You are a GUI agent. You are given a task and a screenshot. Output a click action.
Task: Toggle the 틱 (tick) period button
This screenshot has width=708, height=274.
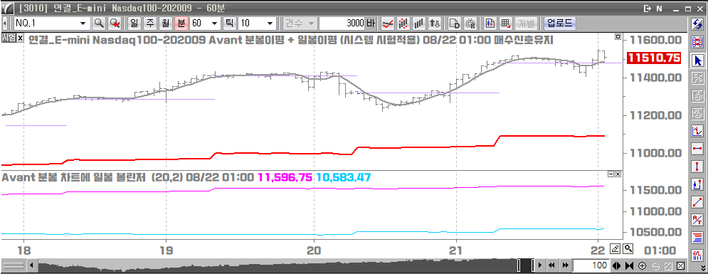pos(229,23)
